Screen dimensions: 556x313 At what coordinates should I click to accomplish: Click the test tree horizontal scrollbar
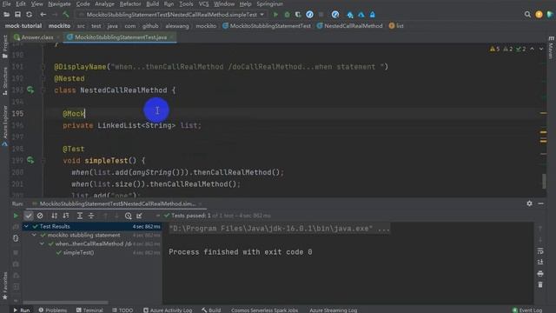[x=66, y=303]
